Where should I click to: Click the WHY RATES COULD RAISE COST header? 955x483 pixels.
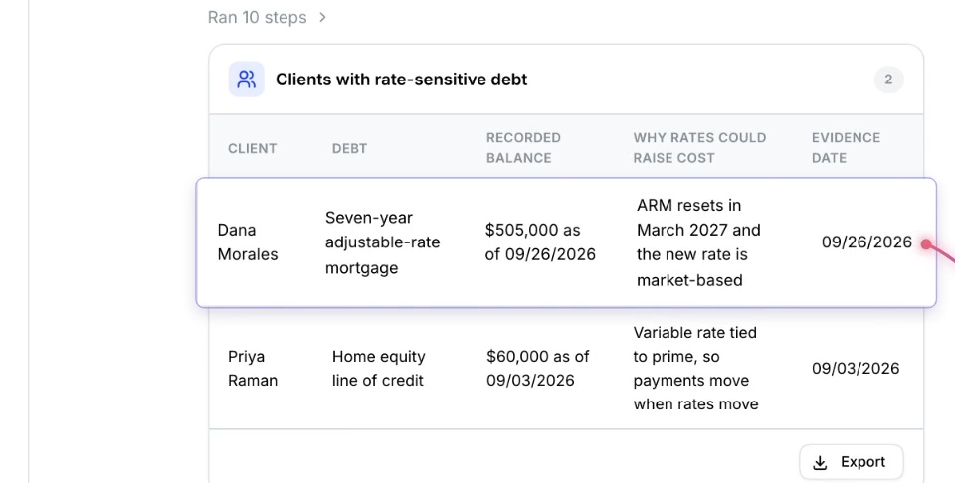point(699,148)
